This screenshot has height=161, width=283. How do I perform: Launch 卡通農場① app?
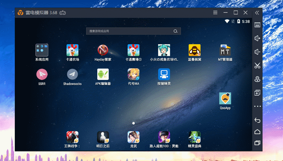pos(133,50)
